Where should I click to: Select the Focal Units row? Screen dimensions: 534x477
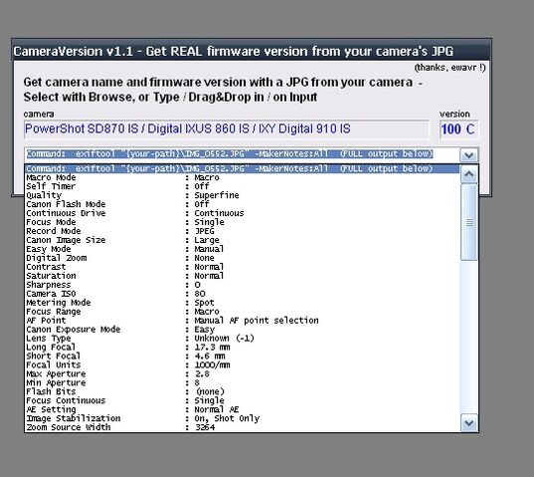pos(242,365)
